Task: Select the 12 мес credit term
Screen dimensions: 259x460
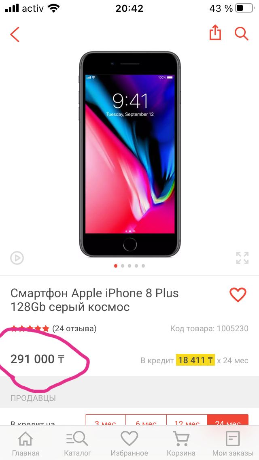Action: (x=187, y=420)
